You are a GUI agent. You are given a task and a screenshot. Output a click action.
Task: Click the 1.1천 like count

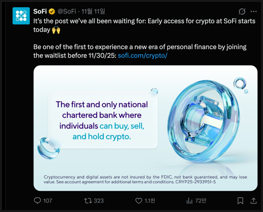point(150,201)
